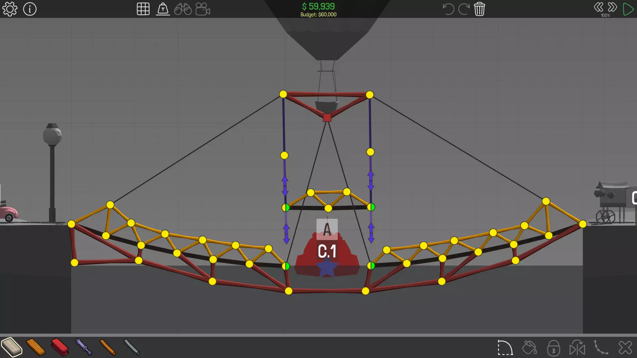This screenshot has width=637, height=358.
Task: Open the camera options icon
Action: coord(203,9)
